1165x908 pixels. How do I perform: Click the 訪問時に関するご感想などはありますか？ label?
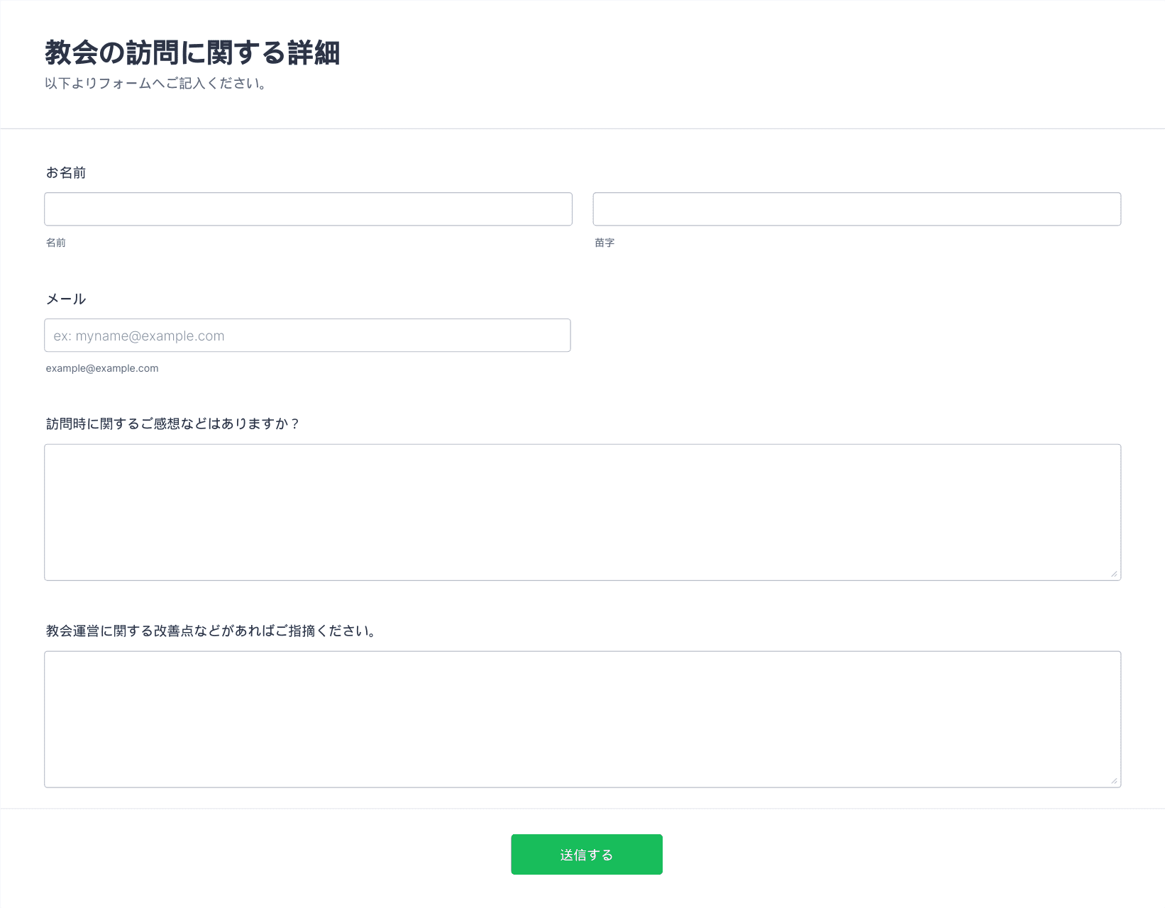(173, 424)
